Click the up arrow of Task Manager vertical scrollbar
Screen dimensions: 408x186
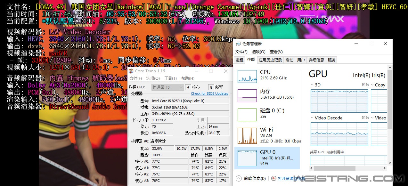coord(390,68)
